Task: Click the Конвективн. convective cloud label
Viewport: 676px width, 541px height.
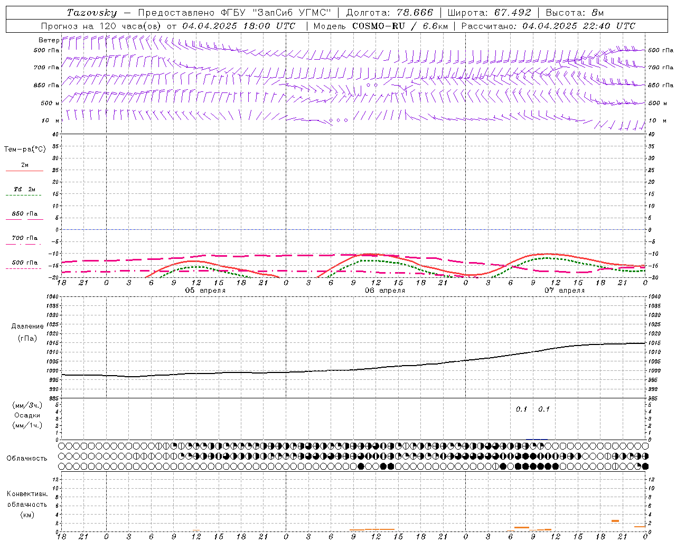Action: [x=27, y=494]
